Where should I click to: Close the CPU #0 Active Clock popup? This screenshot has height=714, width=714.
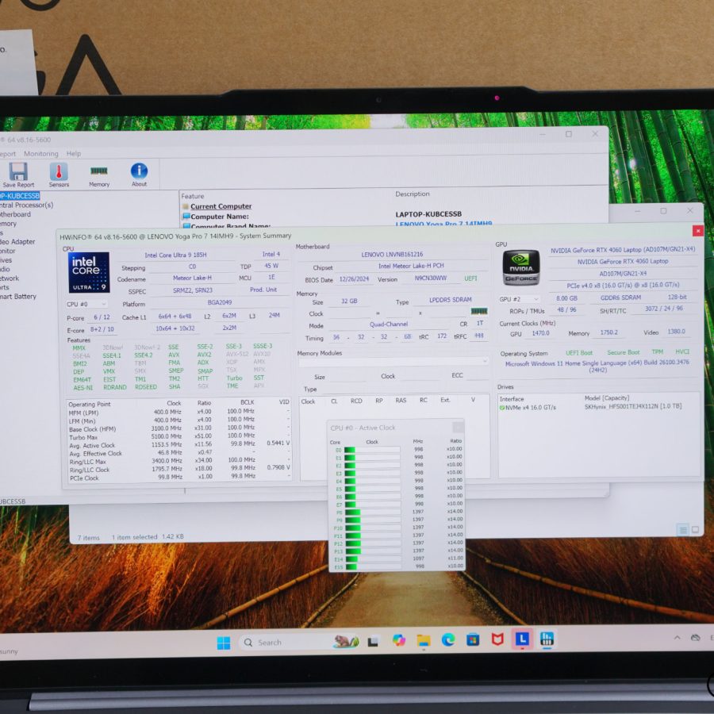(458, 427)
